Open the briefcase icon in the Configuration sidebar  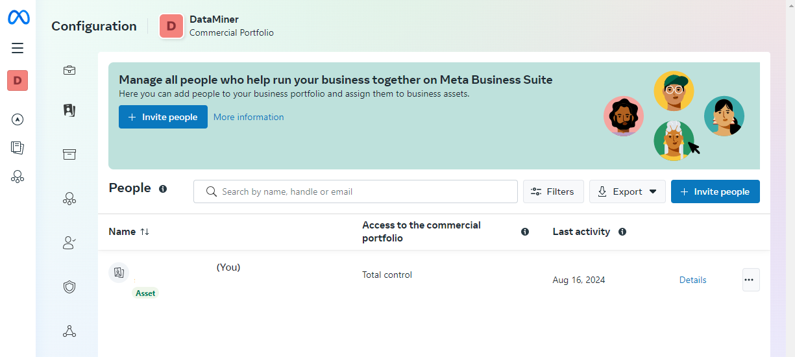pyautogui.click(x=69, y=70)
